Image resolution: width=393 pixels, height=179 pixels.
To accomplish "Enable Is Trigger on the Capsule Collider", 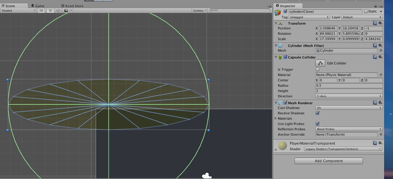I will point(317,69).
